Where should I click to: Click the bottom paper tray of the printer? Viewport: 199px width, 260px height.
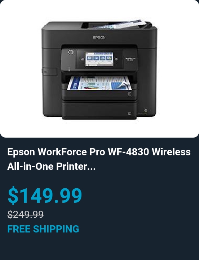pyautogui.click(x=99, y=110)
